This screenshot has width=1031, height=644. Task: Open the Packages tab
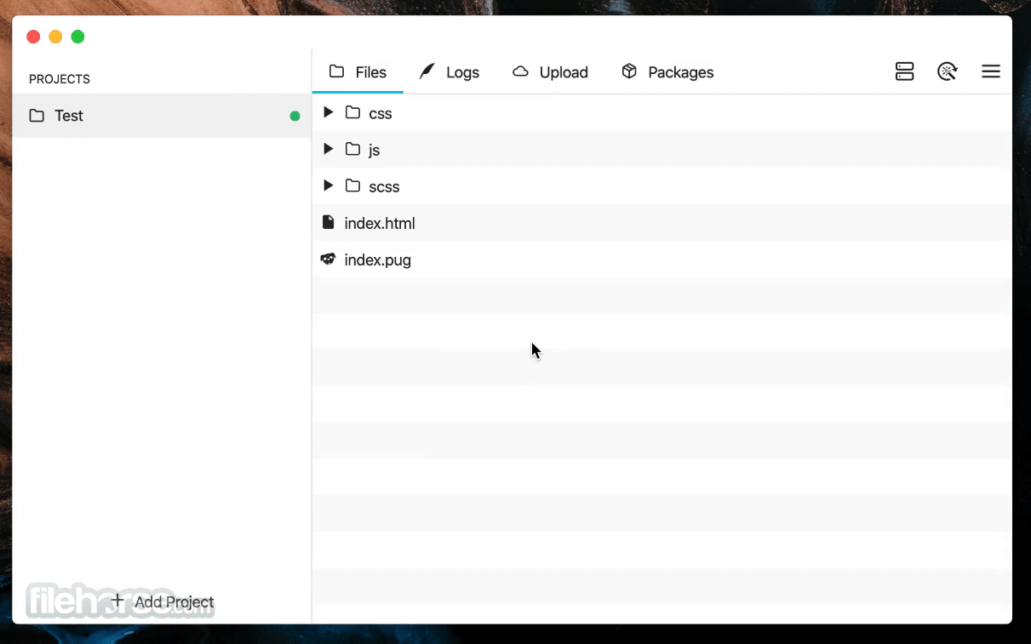click(x=667, y=72)
